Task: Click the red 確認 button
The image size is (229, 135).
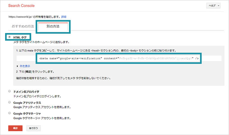Action: pos(15,128)
